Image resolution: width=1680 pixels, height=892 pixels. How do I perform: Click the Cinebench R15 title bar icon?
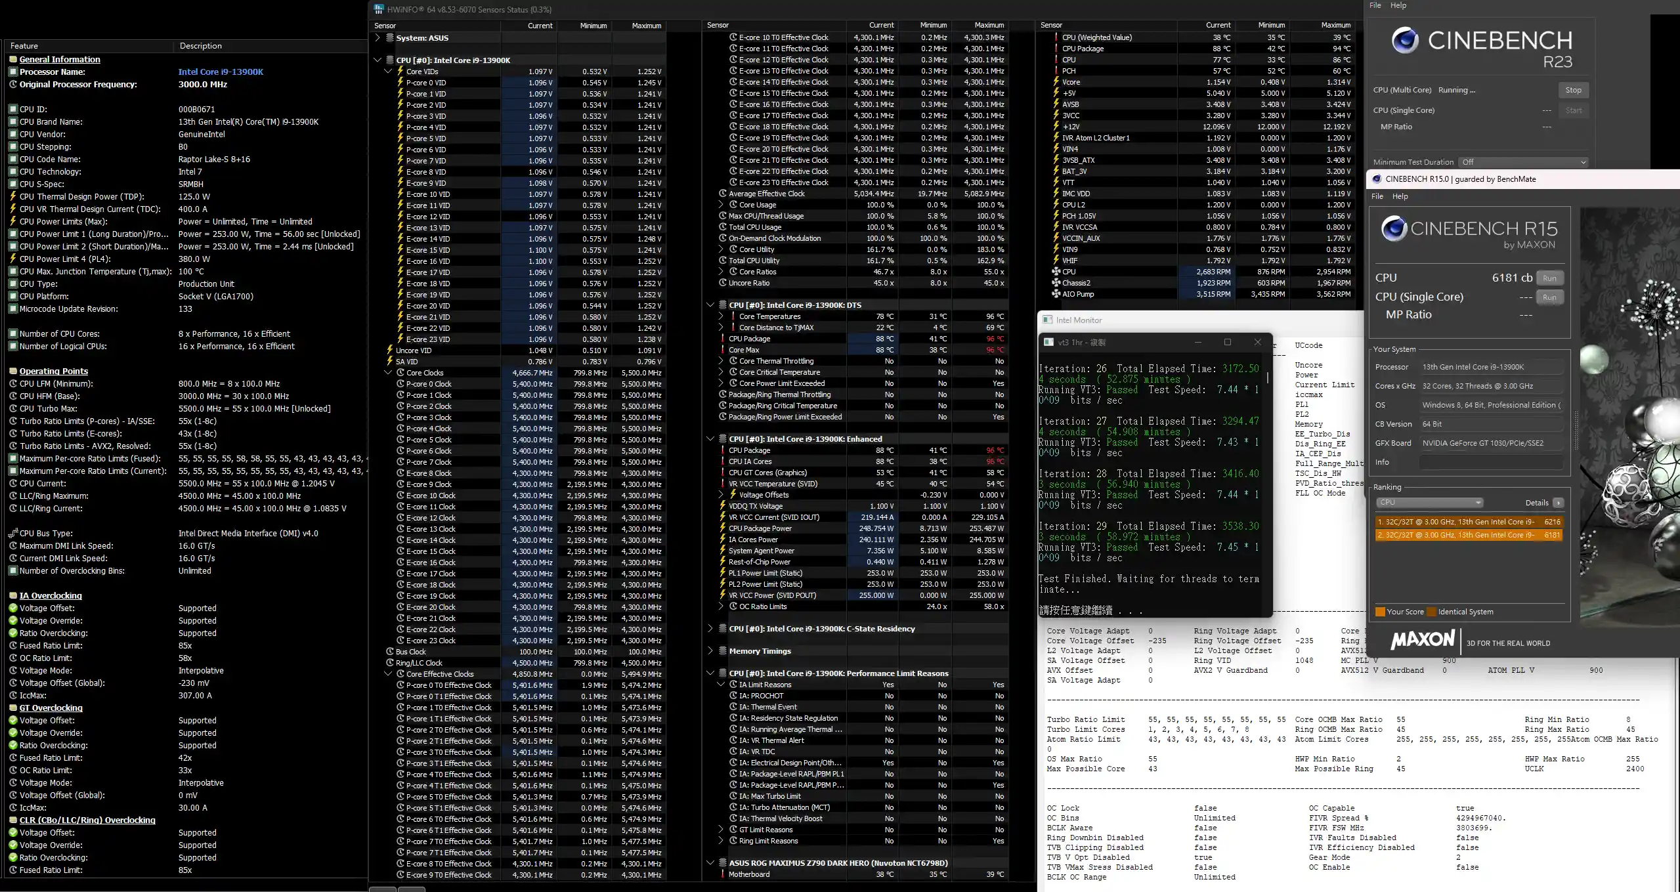[1376, 179]
